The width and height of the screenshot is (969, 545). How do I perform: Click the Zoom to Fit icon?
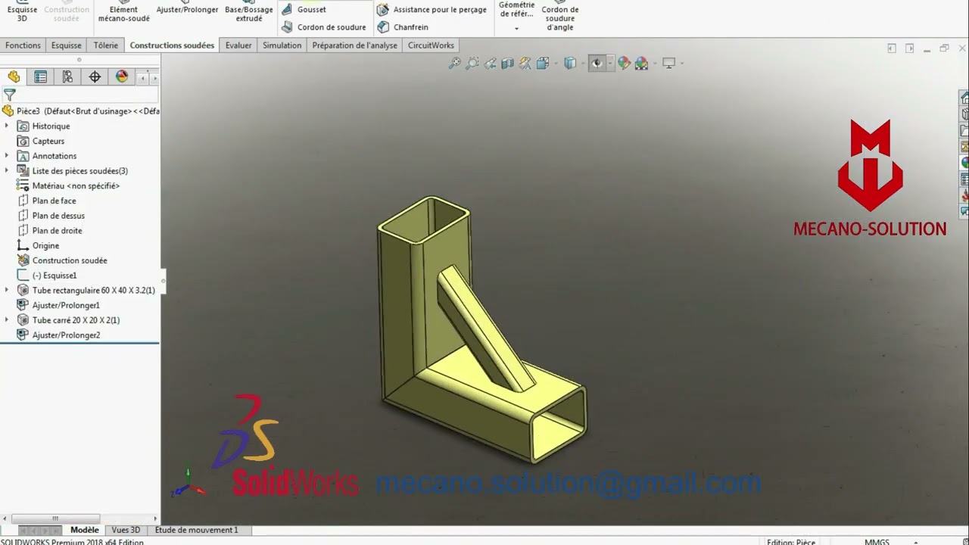tap(454, 64)
